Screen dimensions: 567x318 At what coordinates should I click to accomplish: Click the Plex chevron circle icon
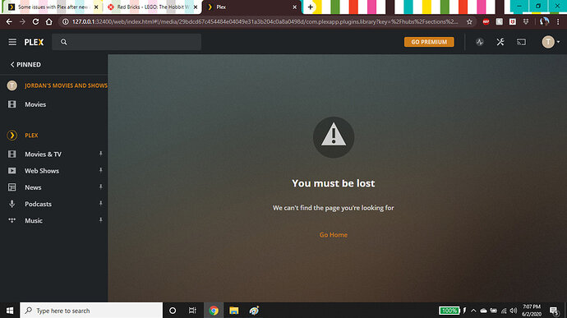pyautogui.click(x=12, y=136)
